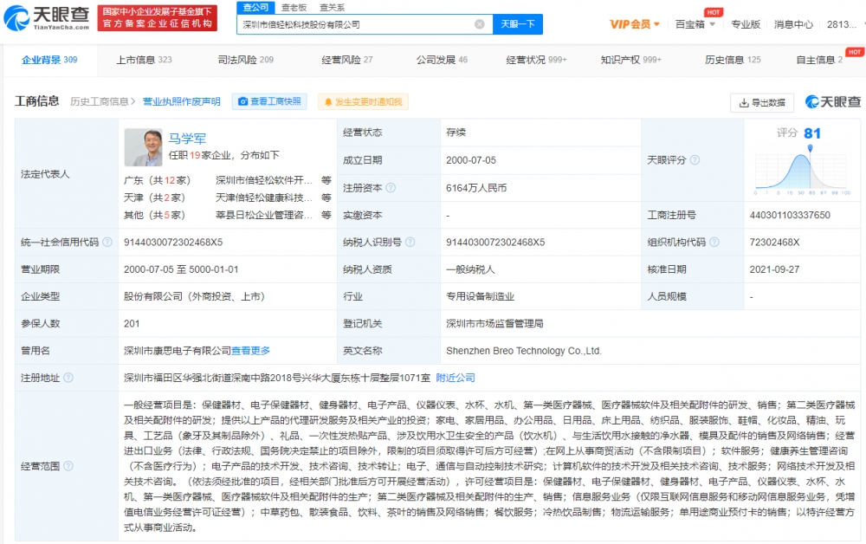Viewport: 866px width, 544px height.
Task: Open 历史工商信息 link
Action: (x=102, y=101)
